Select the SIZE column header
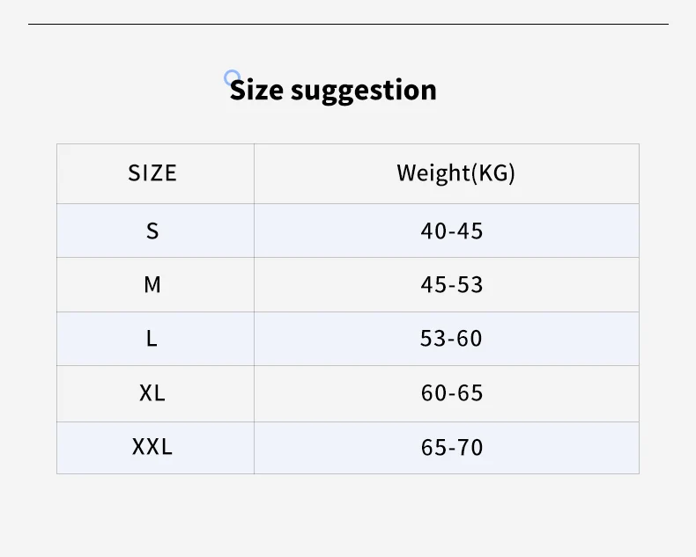Image resolution: width=696 pixels, height=557 pixels. 152,173
